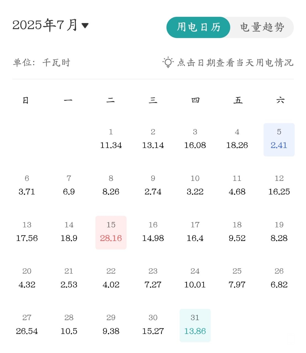Select July 31 showing 13.86
The height and width of the screenshot is (353, 306).
coord(195,326)
